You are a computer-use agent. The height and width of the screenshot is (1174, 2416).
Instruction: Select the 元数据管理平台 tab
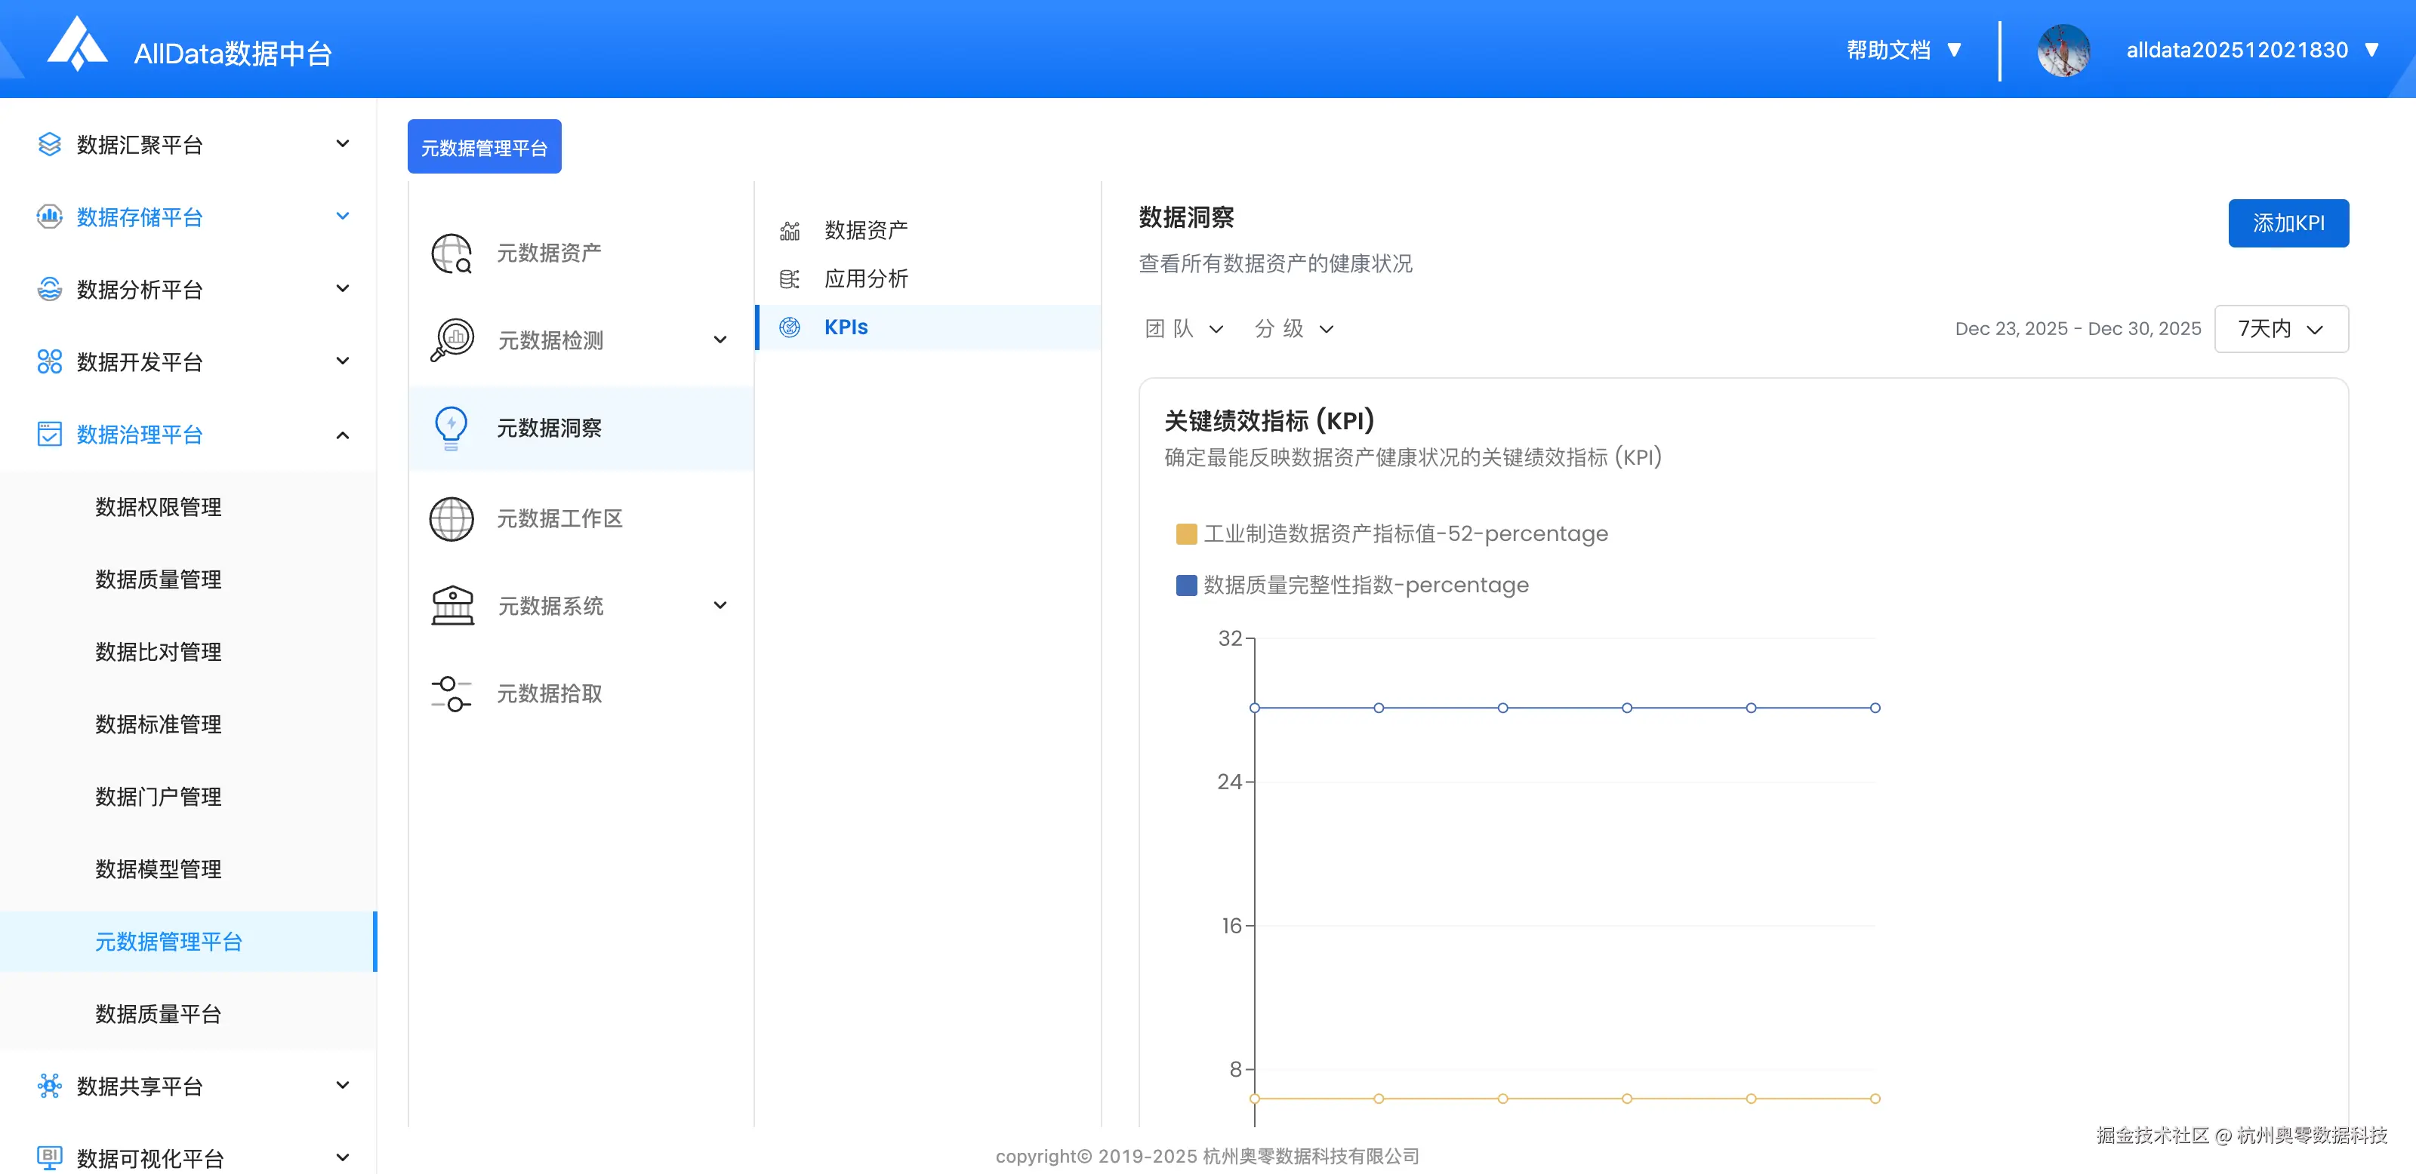pos(484,147)
